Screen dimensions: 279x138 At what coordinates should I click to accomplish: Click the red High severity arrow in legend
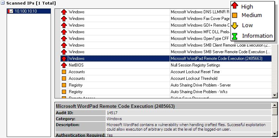click(235, 5)
